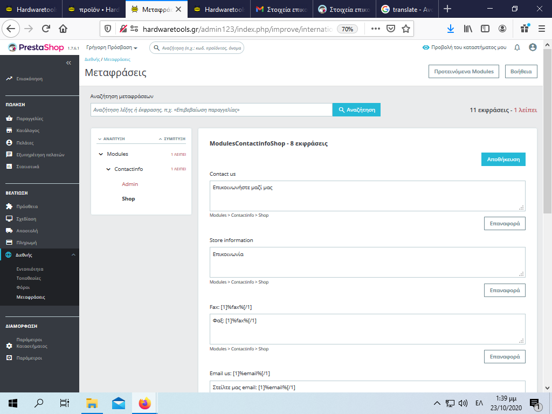This screenshot has width=552, height=414.
Task: Open the Windows notification center
Action: (535, 403)
